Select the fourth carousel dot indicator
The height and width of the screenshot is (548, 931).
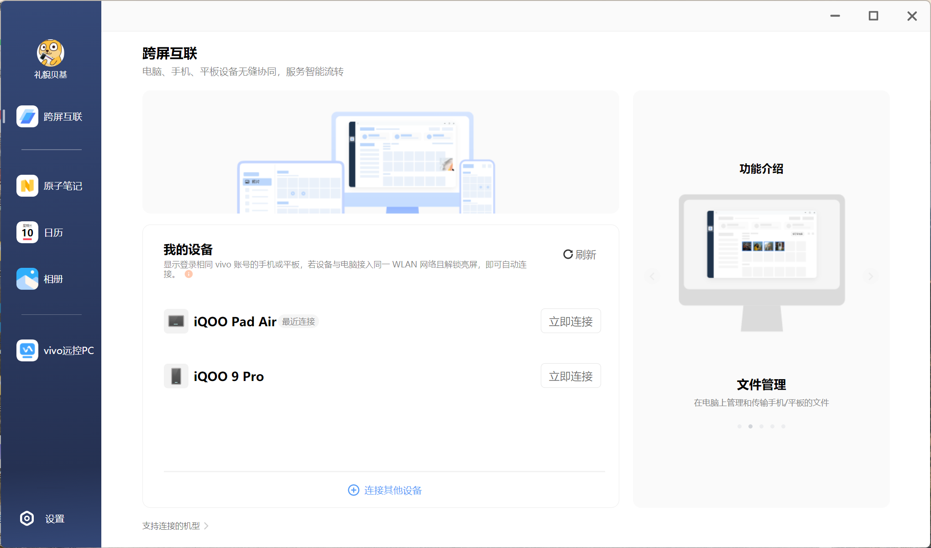772,426
